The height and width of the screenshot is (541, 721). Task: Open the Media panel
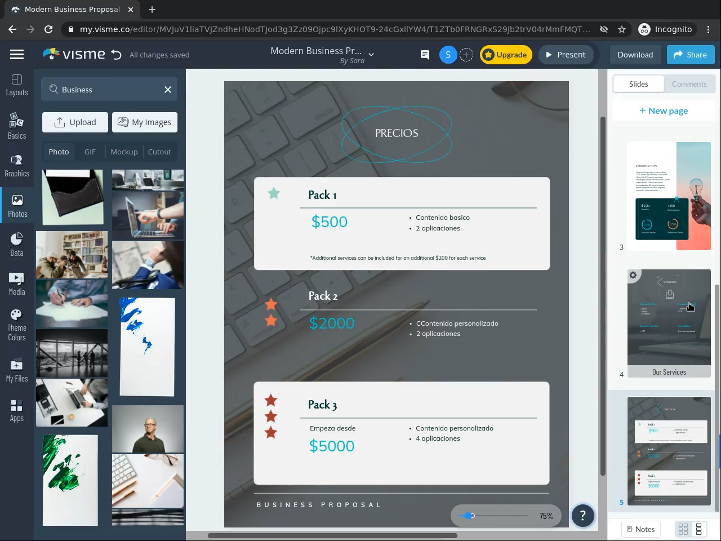pyautogui.click(x=17, y=284)
